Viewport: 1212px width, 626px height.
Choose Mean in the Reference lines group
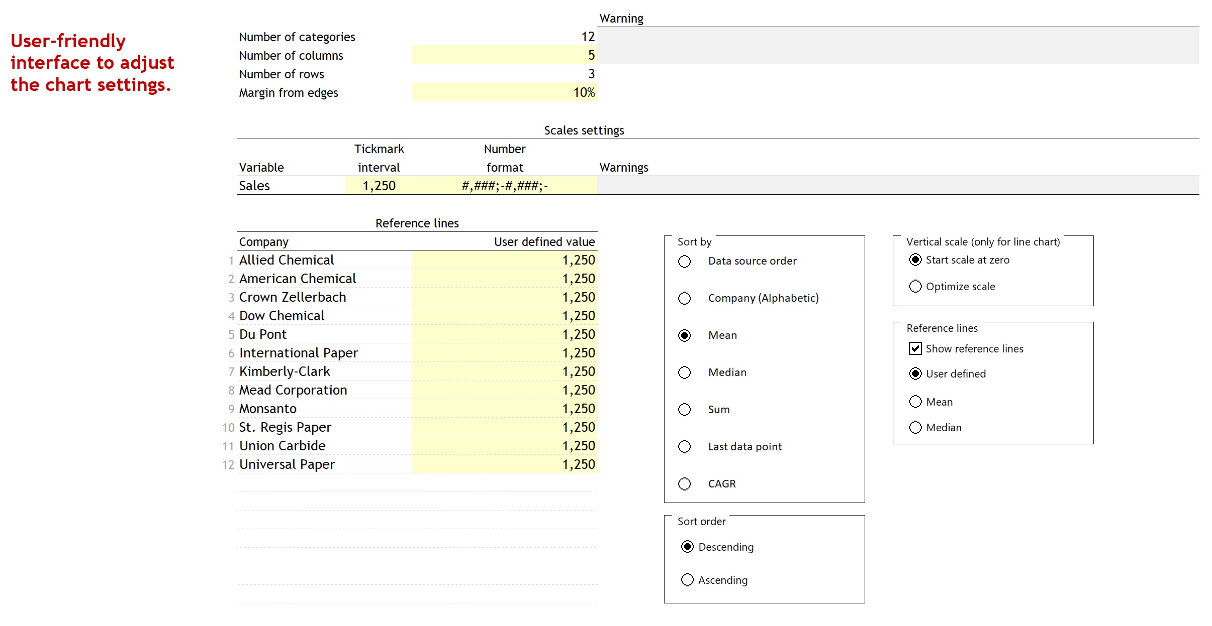tap(915, 402)
